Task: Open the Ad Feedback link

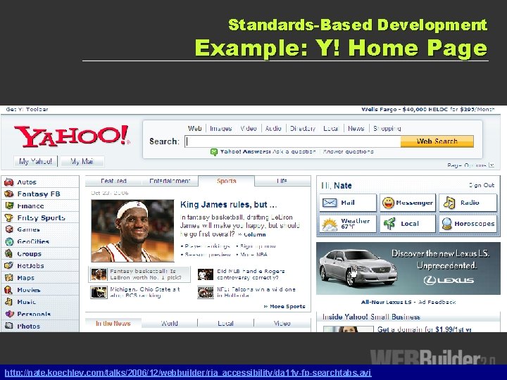Action: pyautogui.click(x=437, y=302)
